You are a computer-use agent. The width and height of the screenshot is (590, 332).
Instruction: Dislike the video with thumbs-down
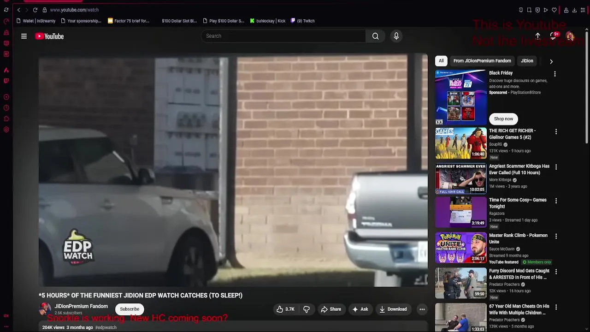pos(307,309)
